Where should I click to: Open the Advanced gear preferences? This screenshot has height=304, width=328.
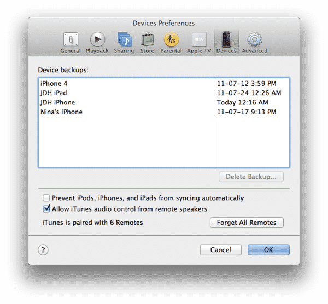click(x=254, y=43)
